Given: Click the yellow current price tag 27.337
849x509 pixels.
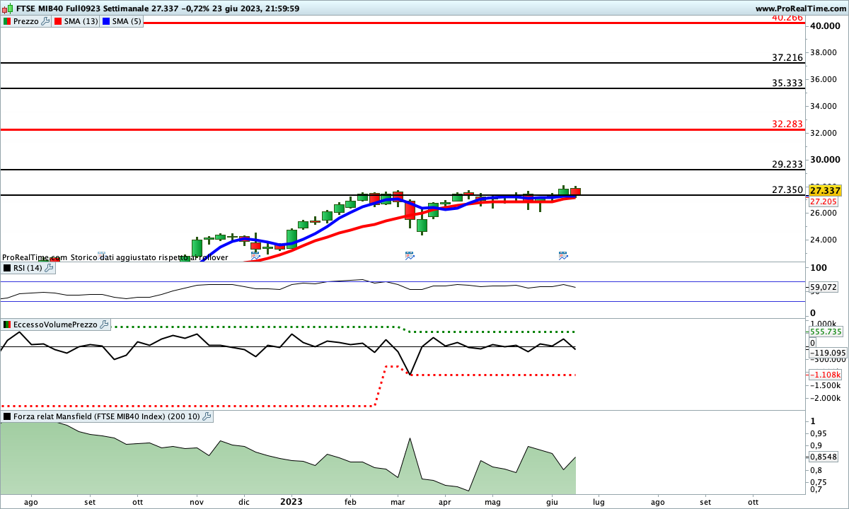Looking at the screenshot, I should pos(825,191).
